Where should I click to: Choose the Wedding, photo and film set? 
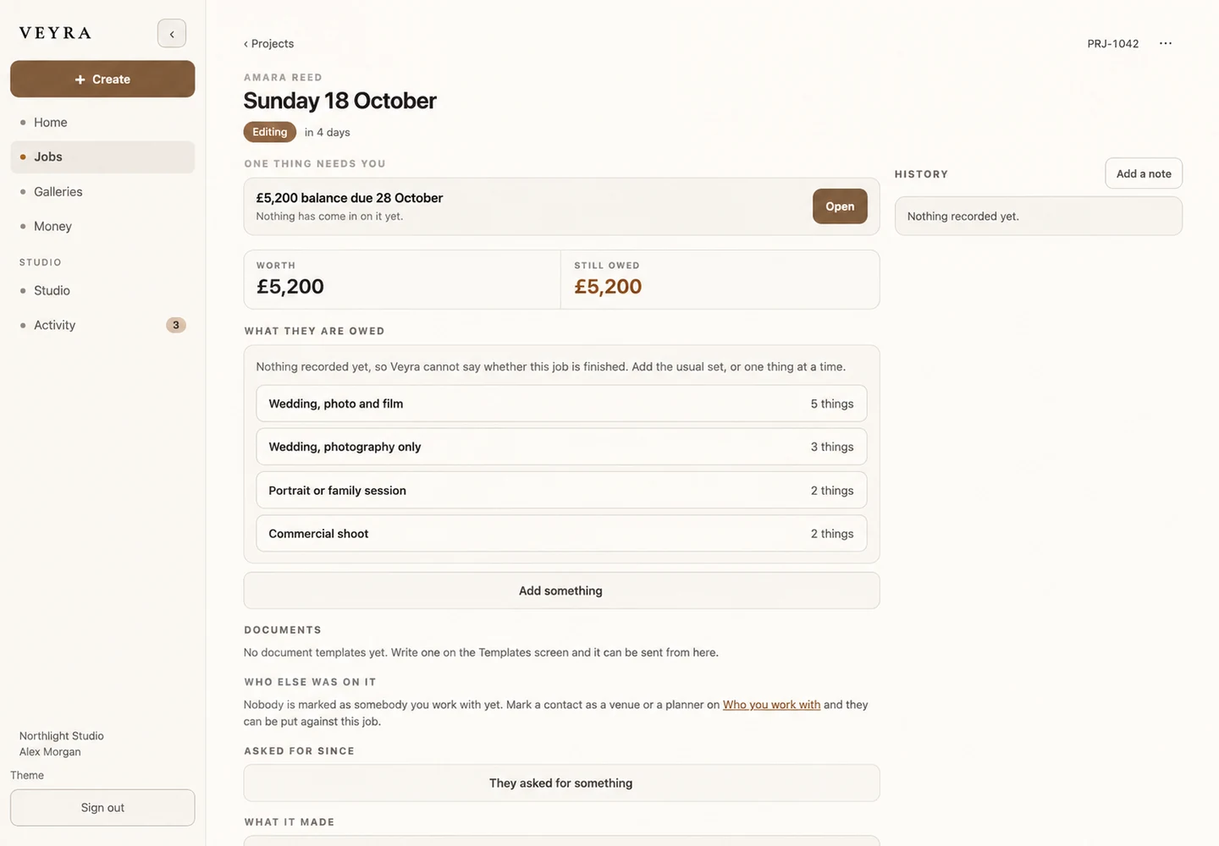(561, 404)
